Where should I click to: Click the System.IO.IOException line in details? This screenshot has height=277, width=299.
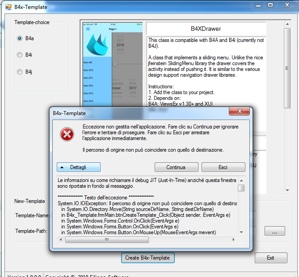click(147, 203)
